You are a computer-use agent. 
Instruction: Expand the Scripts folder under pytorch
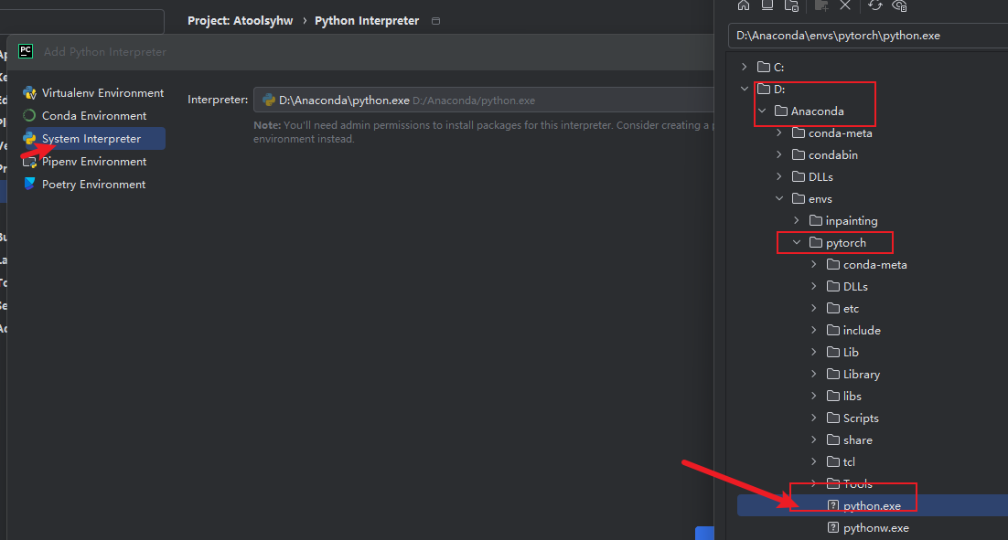[x=812, y=418]
